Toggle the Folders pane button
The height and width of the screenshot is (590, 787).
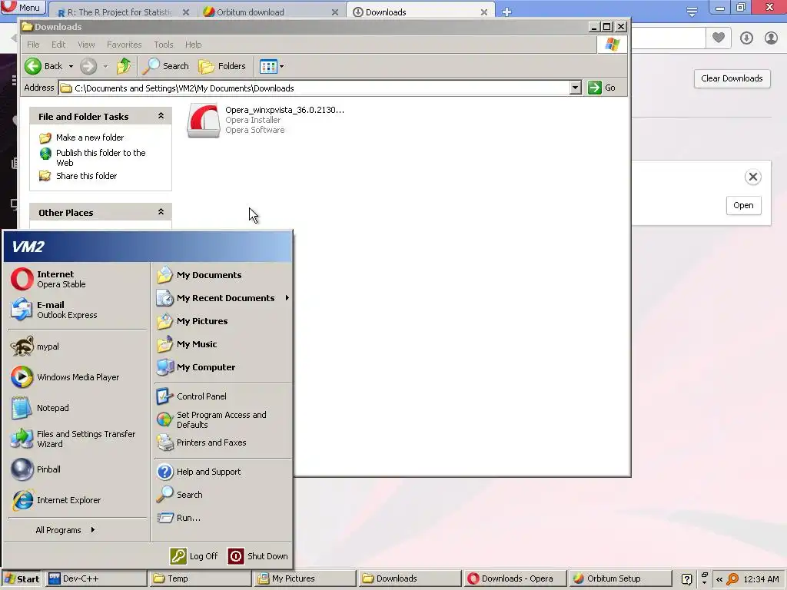pyautogui.click(x=222, y=66)
